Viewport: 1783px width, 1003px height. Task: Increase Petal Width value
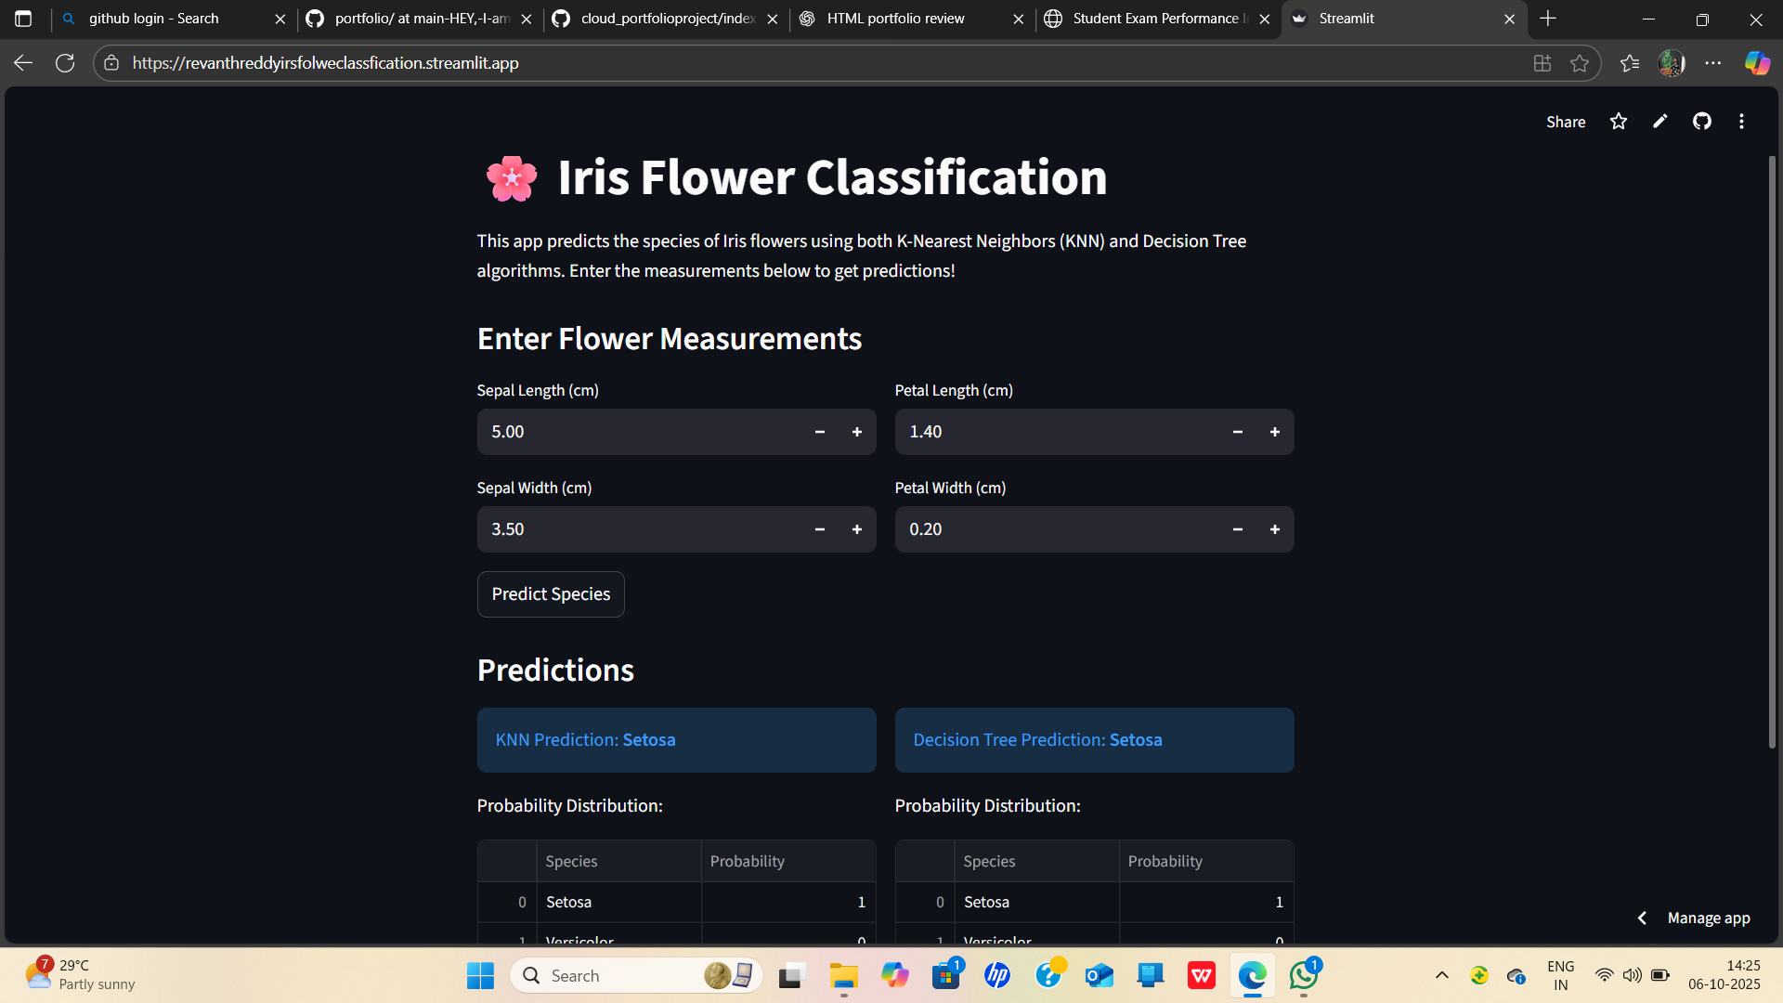coord(1274,529)
